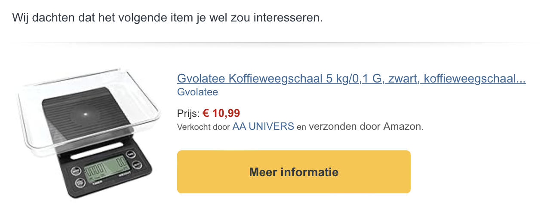Click the white center dot on scale platform
Viewport: 541px width, 220px height.
(85, 113)
